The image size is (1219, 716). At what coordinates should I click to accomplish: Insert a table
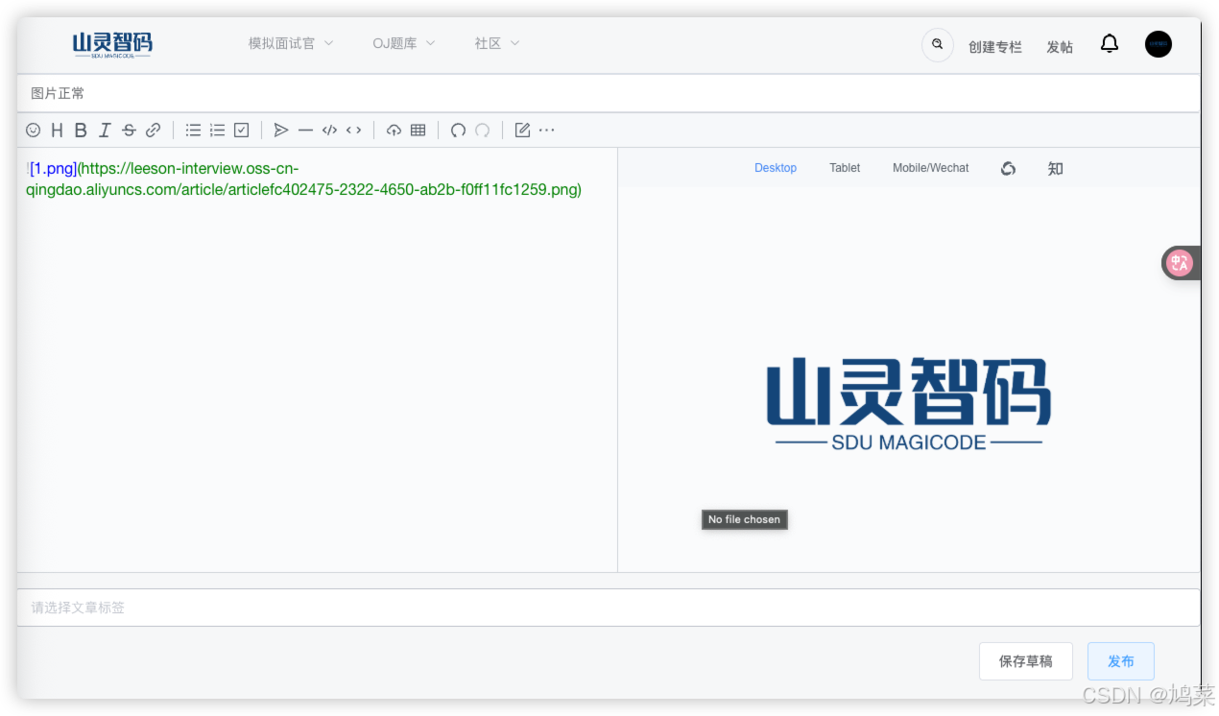click(418, 131)
